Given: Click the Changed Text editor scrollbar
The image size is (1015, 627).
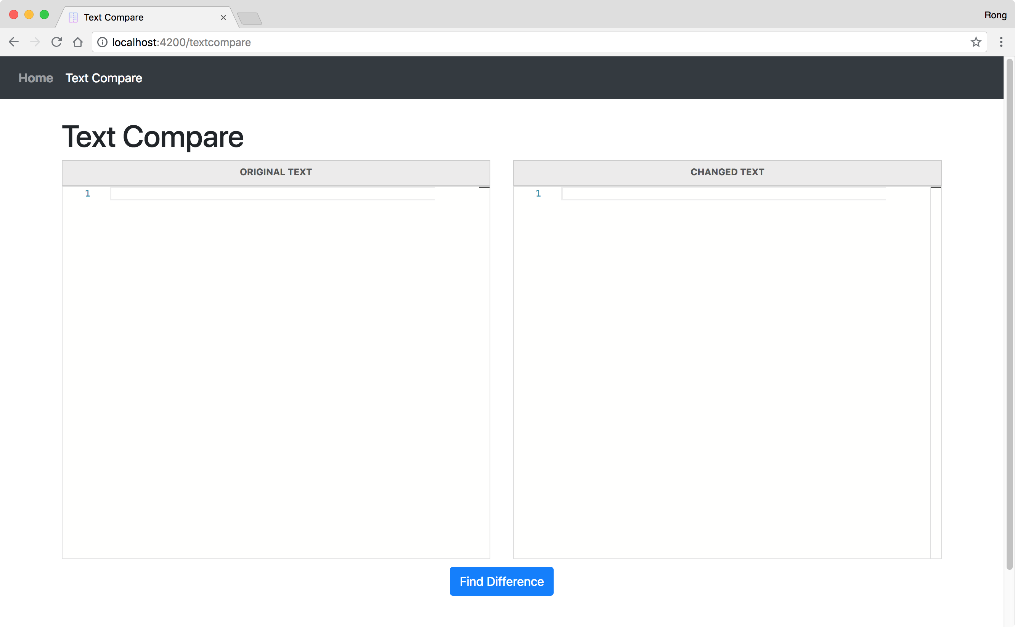Looking at the screenshot, I should point(936,189).
